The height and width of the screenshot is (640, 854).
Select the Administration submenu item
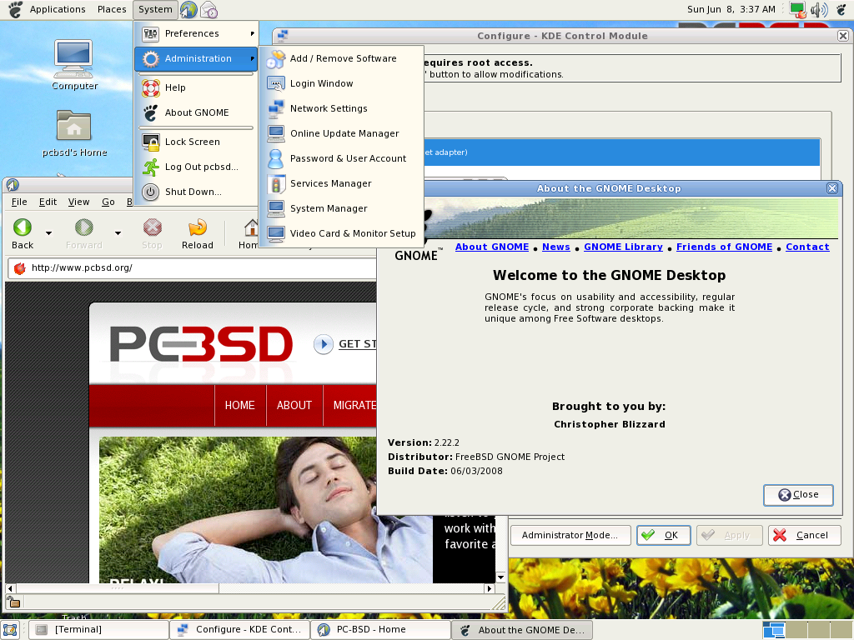click(196, 59)
